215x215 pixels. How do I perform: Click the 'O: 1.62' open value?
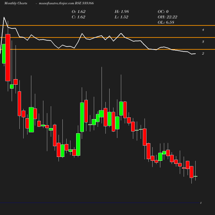pos(79,12)
